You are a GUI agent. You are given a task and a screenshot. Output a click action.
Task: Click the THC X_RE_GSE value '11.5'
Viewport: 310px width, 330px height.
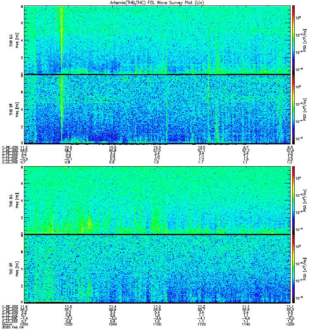[68, 306]
